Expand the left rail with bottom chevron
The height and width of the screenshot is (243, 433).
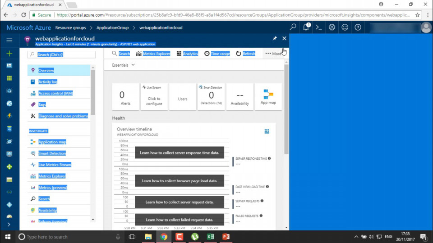click(9, 225)
